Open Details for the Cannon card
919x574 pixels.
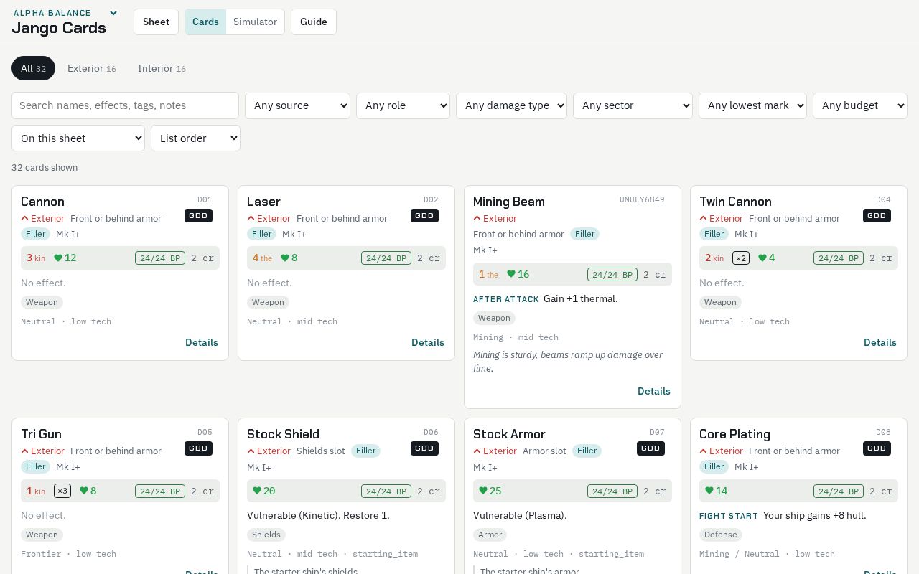[x=202, y=342]
